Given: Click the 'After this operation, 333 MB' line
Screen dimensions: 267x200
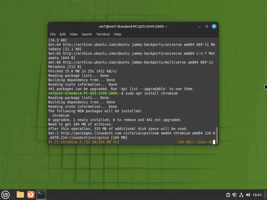Looking at the screenshot, I should click(x=118, y=129).
